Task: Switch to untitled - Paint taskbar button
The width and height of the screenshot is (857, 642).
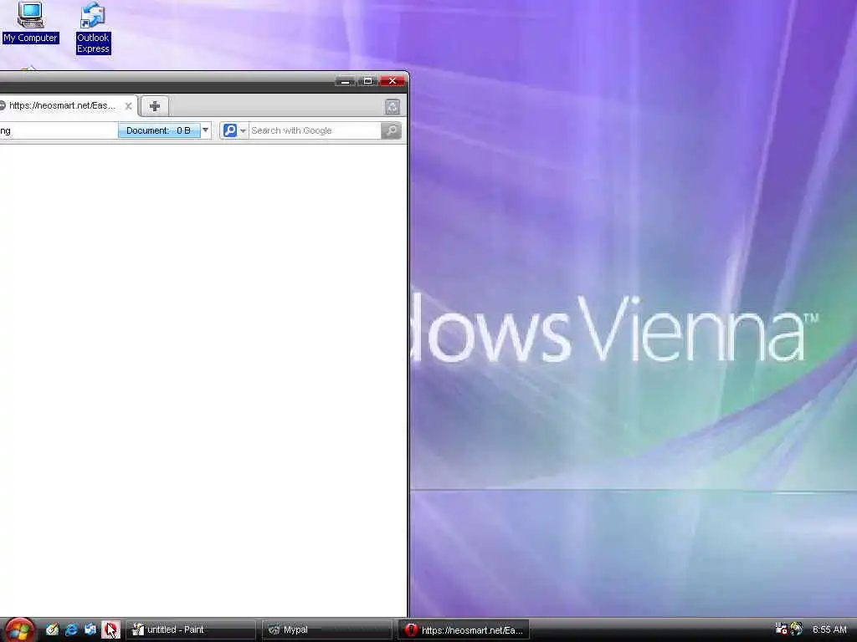Action: pyautogui.click(x=191, y=629)
